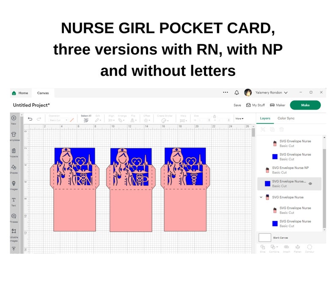336x282 pixels.
Task: Click the Duplicate icon in Layers panel
Action: pyautogui.click(x=273, y=129)
